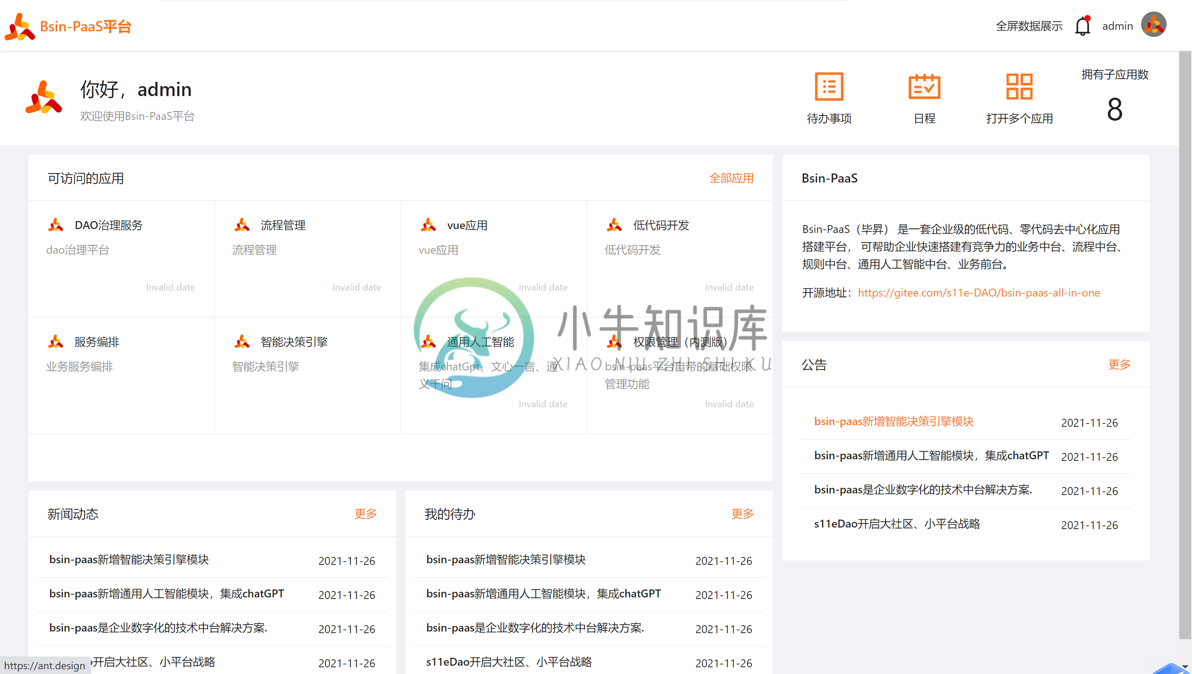Click 更多 in the 我的待办 panel
1192x674 pixels.
pyautogui.click(x=742, y=514)
